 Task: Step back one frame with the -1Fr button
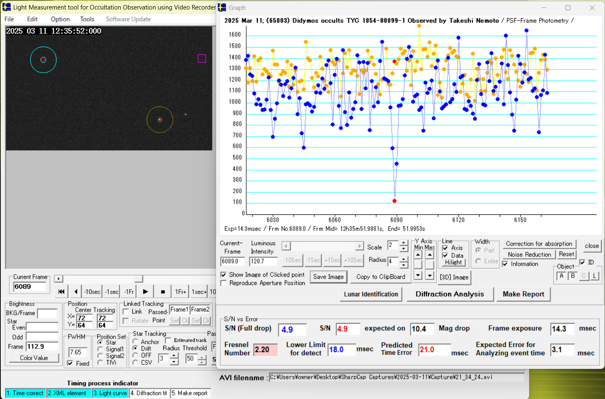click(x=129, y=292)
